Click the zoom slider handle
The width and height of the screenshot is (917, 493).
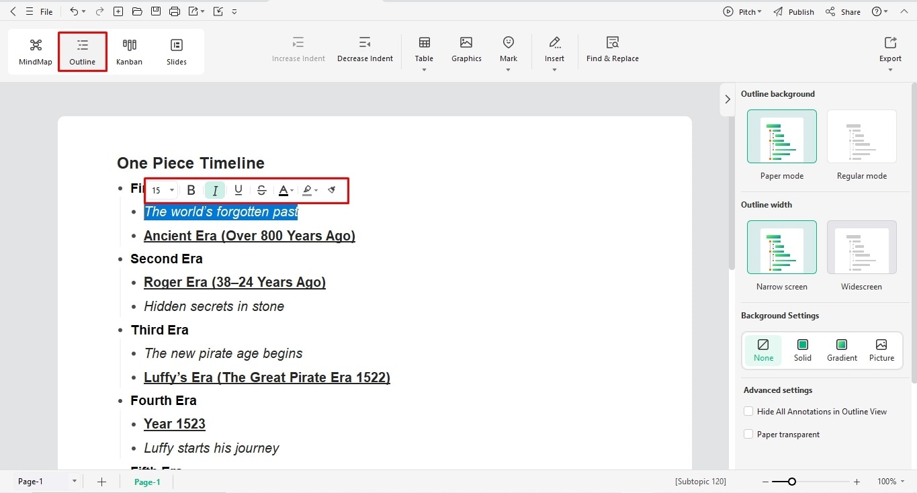coord(792,482)
